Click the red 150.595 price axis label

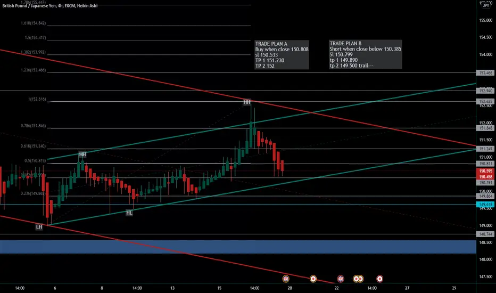coord(485,171)
